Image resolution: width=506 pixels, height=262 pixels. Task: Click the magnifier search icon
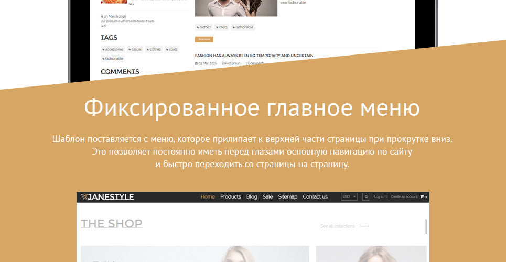[366, 196]
